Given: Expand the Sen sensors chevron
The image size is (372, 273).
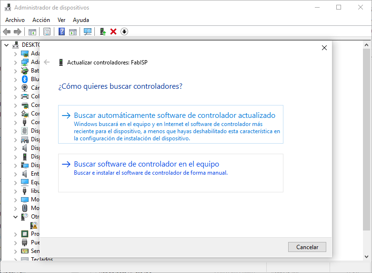Looking at the screenshot, I should click(15, 251).
